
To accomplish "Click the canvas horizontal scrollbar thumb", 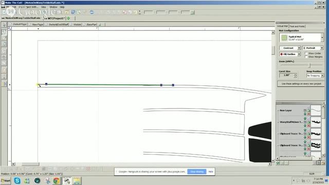I will (x=31, y=164).
